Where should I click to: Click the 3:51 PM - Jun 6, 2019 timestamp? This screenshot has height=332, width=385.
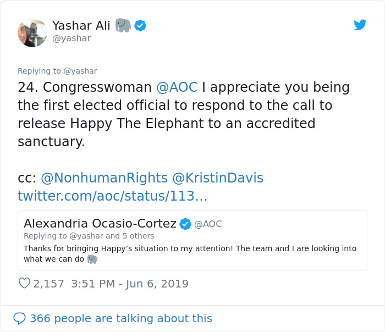129,284
